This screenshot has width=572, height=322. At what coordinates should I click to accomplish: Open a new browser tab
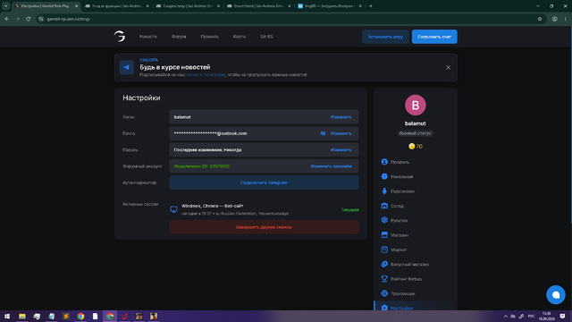tap(371, 6)
